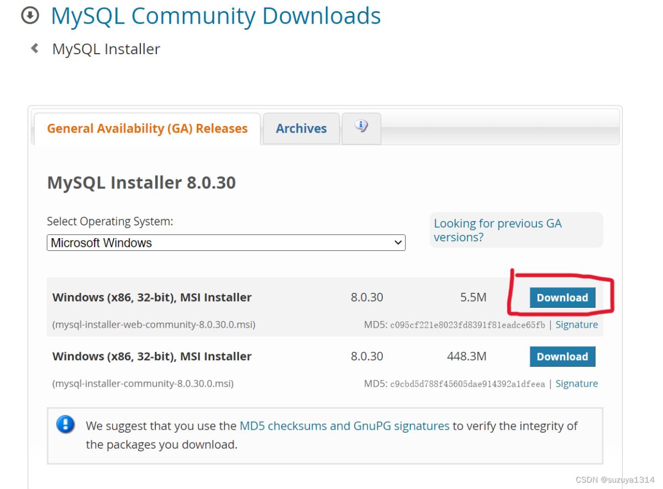Click the red-circled Download button
The image size is (663, 489).
point(562,297)
